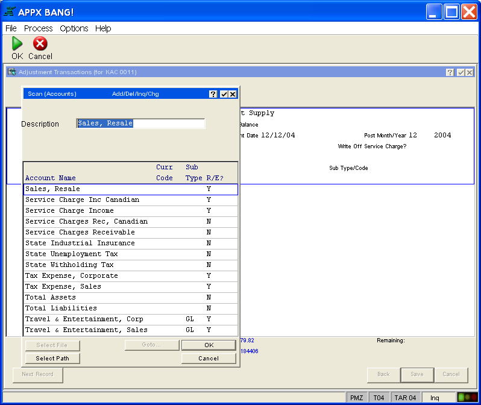Click the Adjustment Transactions window icon

11,72
